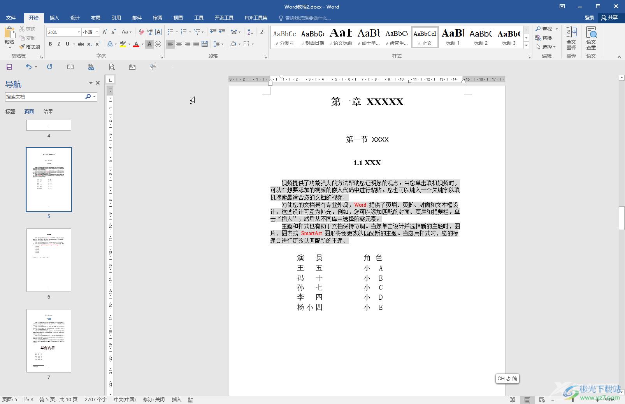The width and height of the screenshot is (625, 404).
Task: Click the Paste clipboard icon
Action: tap(9, 32)
